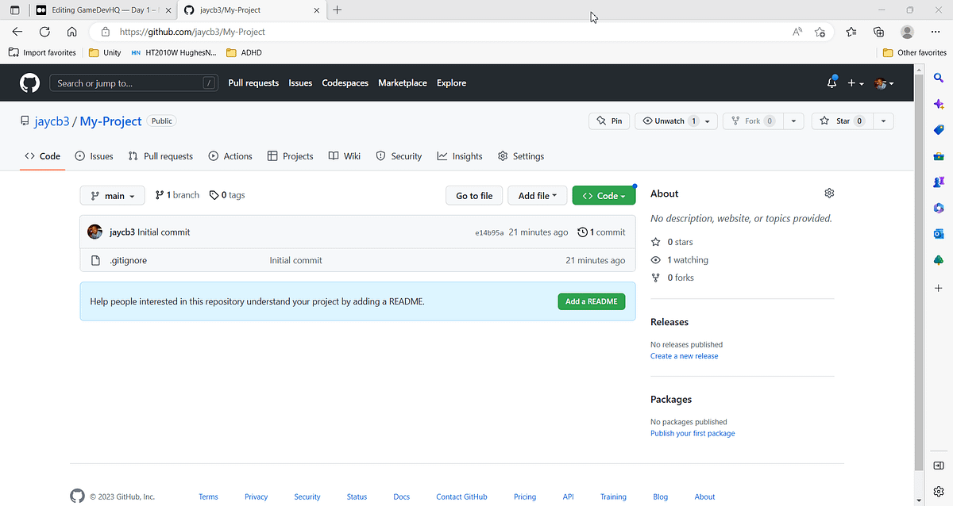
Task: Edit repository details with About gear icon
Action: pos(829,194)
